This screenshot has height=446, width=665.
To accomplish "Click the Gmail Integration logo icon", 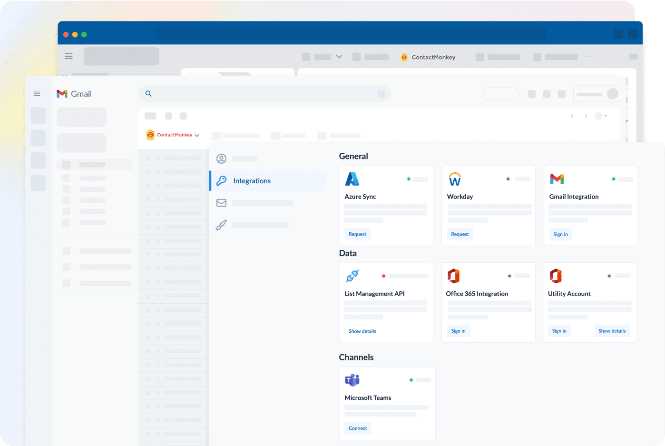I will [557, 179].
